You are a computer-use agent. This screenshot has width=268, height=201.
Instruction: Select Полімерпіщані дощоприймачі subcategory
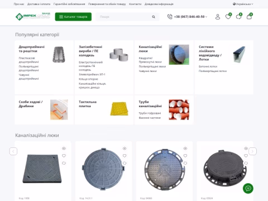click(28, 68)
